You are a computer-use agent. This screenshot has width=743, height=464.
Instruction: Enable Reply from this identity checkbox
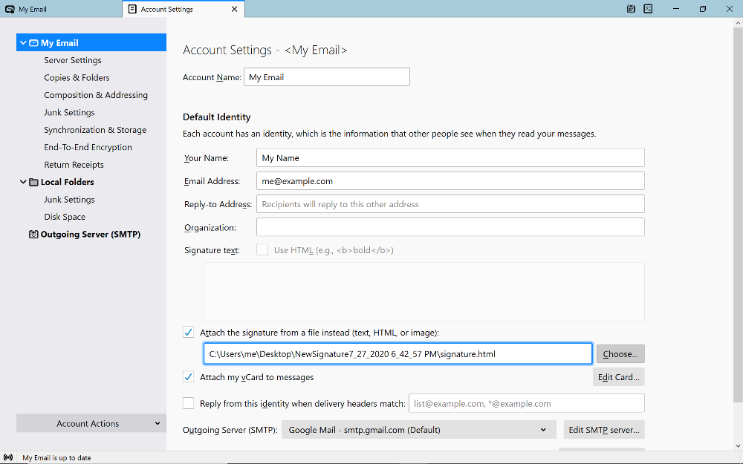point(189,403)
